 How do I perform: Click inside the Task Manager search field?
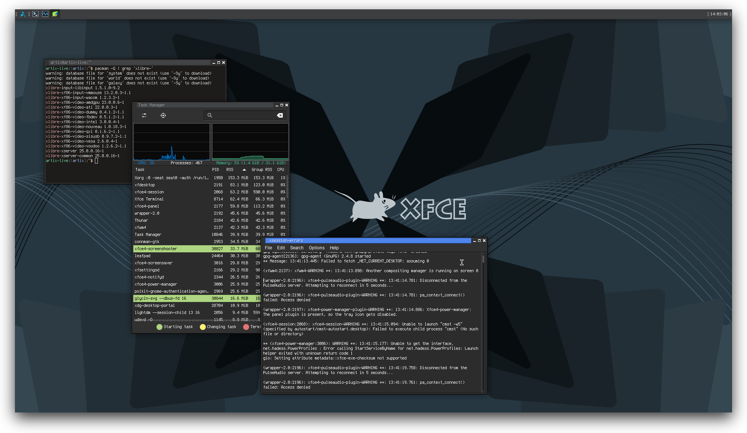tap(243, 115)
